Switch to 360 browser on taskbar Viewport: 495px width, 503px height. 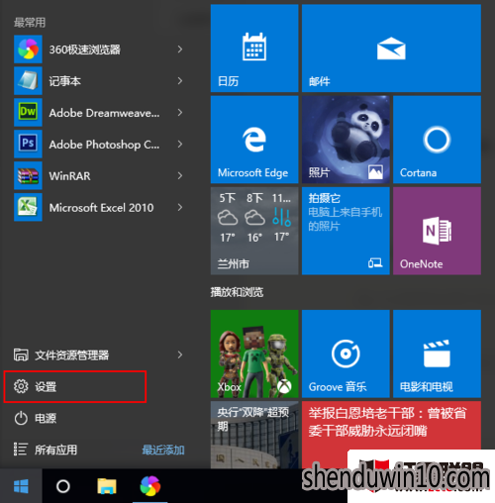(x=150, y=486)
